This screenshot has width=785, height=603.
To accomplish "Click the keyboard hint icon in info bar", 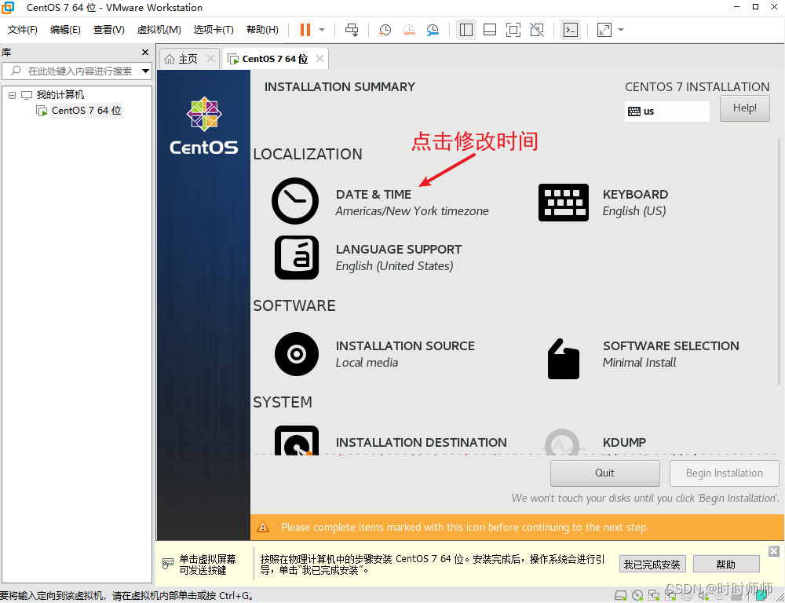I will coord(168,565).
